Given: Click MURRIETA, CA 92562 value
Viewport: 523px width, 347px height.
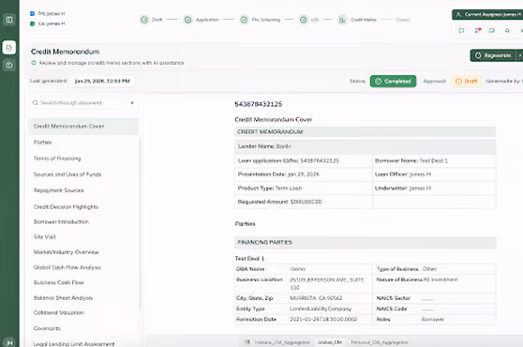Looking at the screenshot, I should [x=316, y=298].
